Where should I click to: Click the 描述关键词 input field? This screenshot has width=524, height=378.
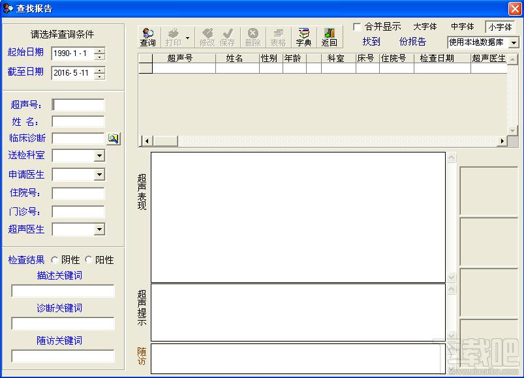click(x=63, y=291)
